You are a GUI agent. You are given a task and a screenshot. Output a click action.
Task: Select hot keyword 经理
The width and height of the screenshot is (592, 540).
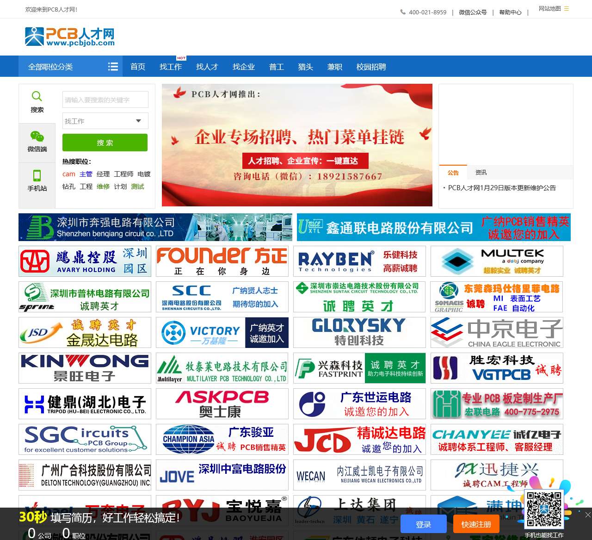(103, 174)
